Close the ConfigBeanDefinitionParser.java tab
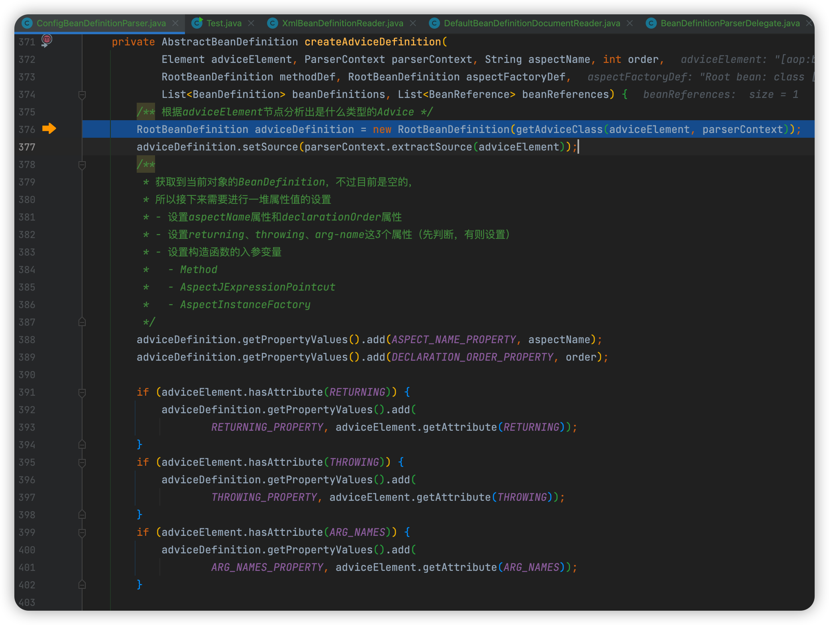Viewport: 829px width, 625px height. [x=175, y=23]
